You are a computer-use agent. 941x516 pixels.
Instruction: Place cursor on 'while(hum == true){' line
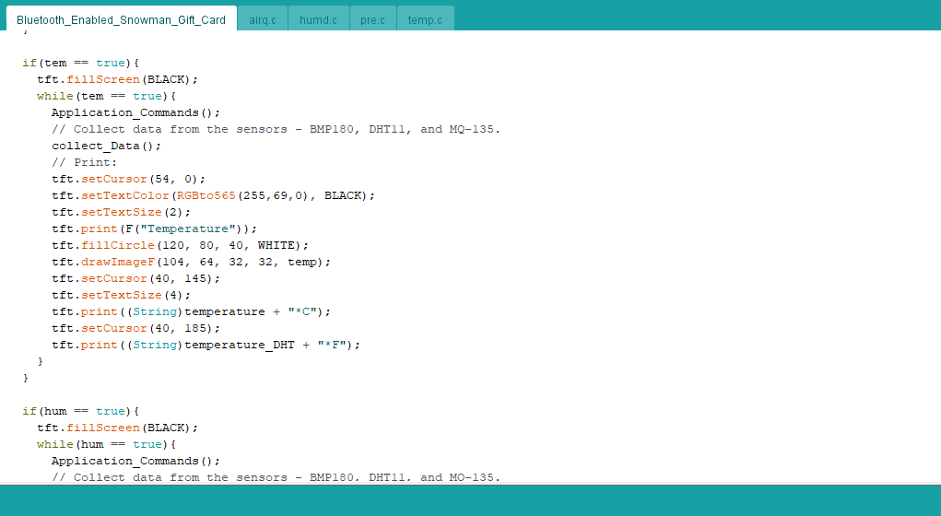(x=106, y=444)
